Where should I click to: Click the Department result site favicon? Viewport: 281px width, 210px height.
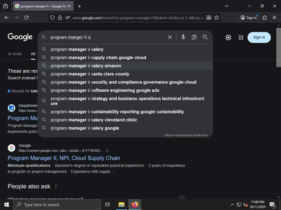click(12, 108)
